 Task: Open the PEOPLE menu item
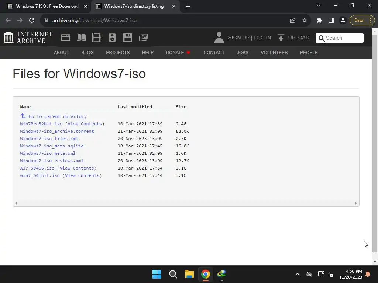[309, 52]
